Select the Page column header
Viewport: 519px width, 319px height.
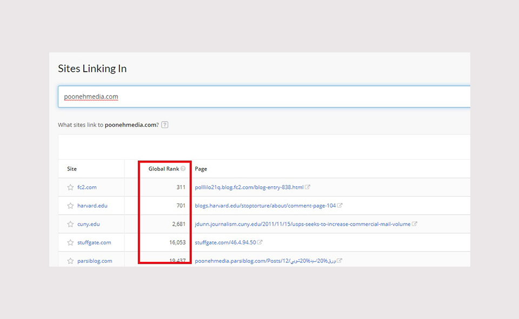201,168
